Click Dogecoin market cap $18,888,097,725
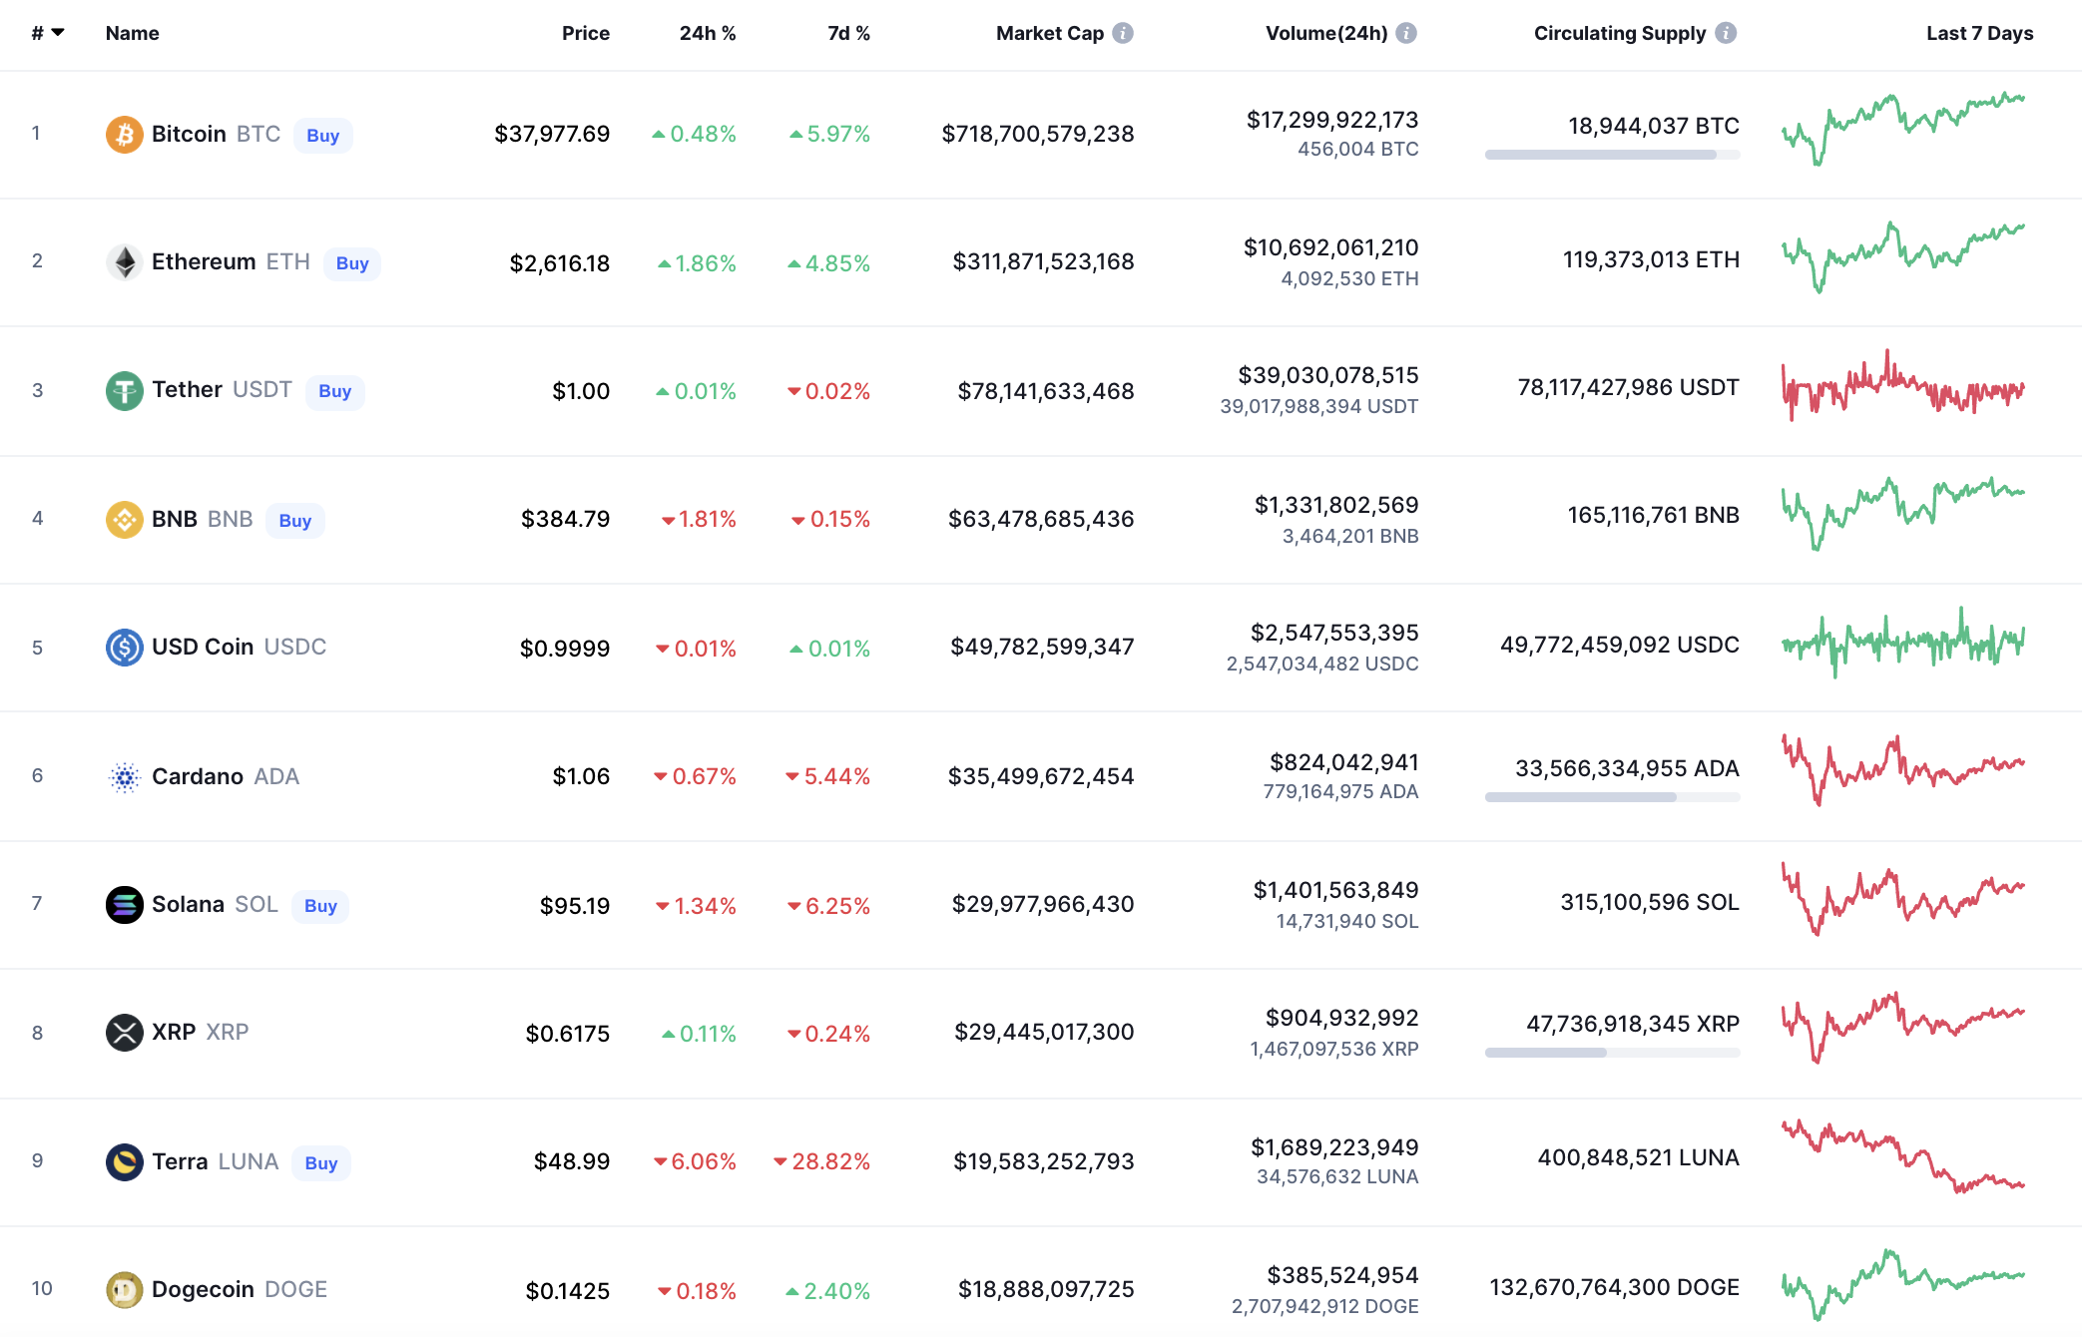This screenshot has height=1337, width=2082. coord(1046,1289)
